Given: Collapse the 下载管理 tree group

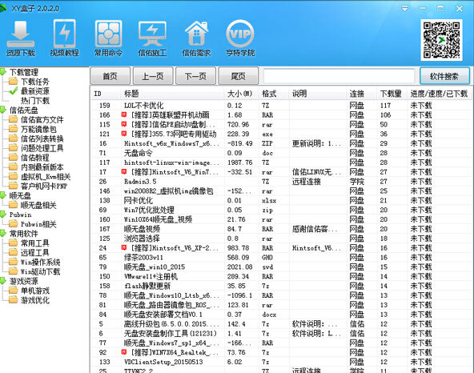Looking at the screenshot, I should point(3,72).
